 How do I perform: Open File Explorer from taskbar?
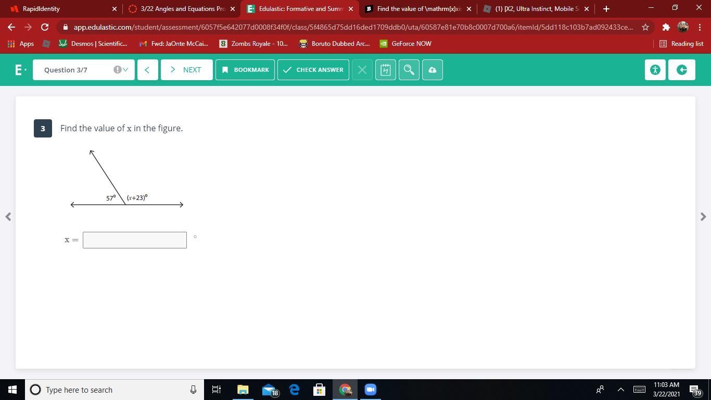243,390
